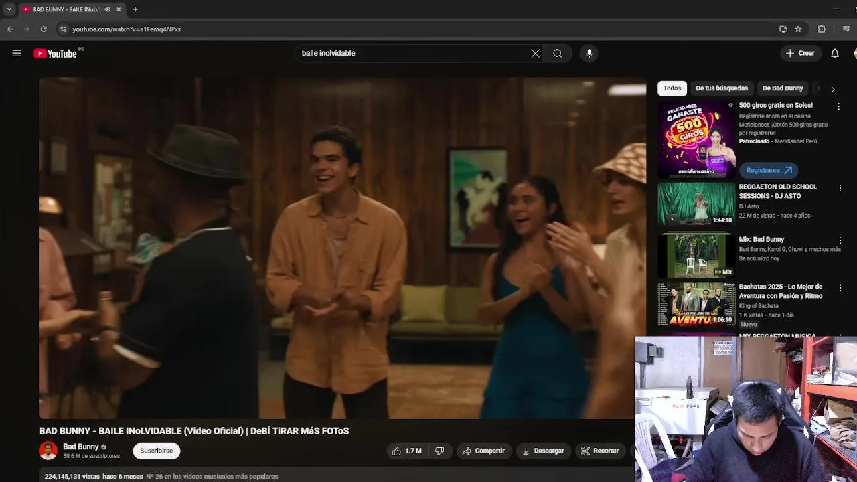Open a new browser tab
The width and height of the screenshot is (857, 482).
pos(135,9)
